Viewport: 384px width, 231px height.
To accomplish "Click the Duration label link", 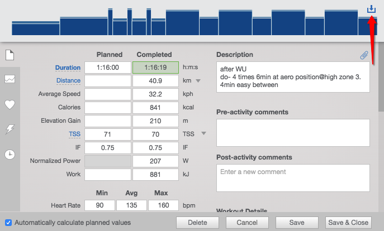I will pos(68,68).
